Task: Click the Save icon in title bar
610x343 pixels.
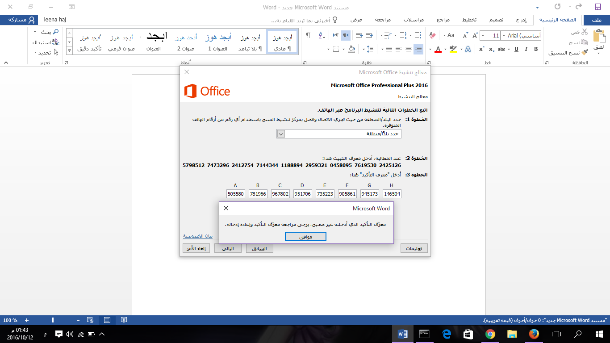Action: 598,7
